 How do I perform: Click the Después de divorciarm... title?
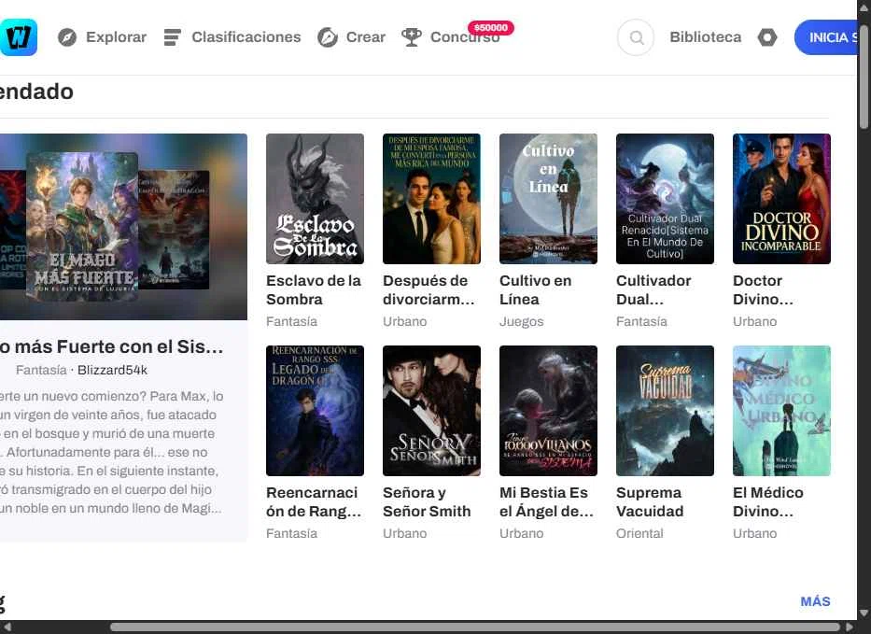click(428, 290)
